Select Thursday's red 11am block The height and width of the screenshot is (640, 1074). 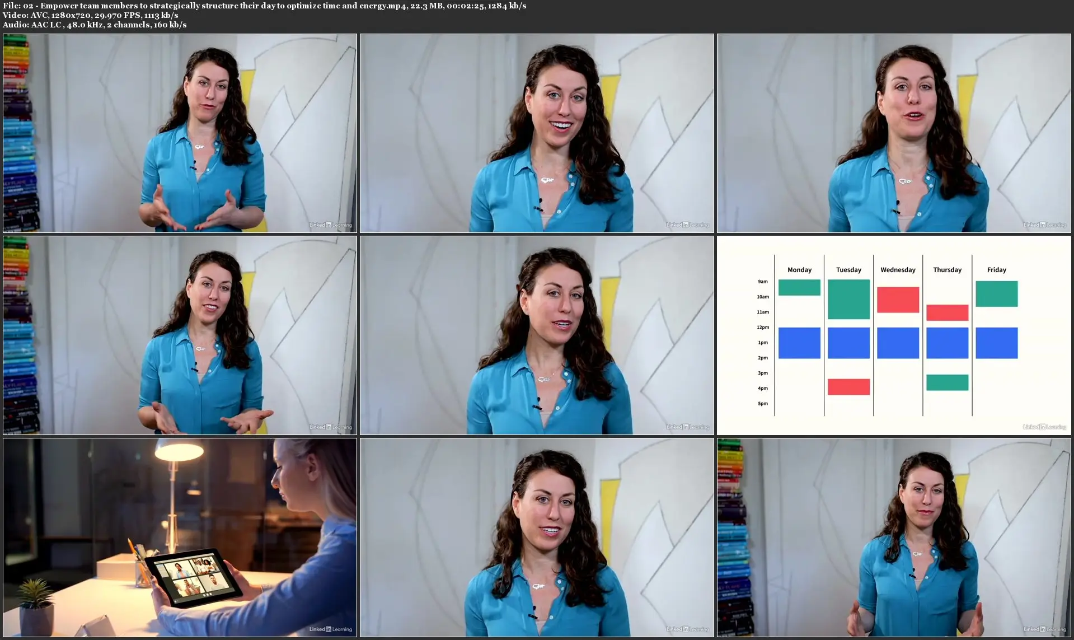coord(947,312)
